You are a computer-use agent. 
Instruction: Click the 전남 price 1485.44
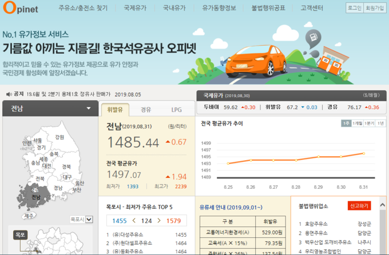pos(133,142)
